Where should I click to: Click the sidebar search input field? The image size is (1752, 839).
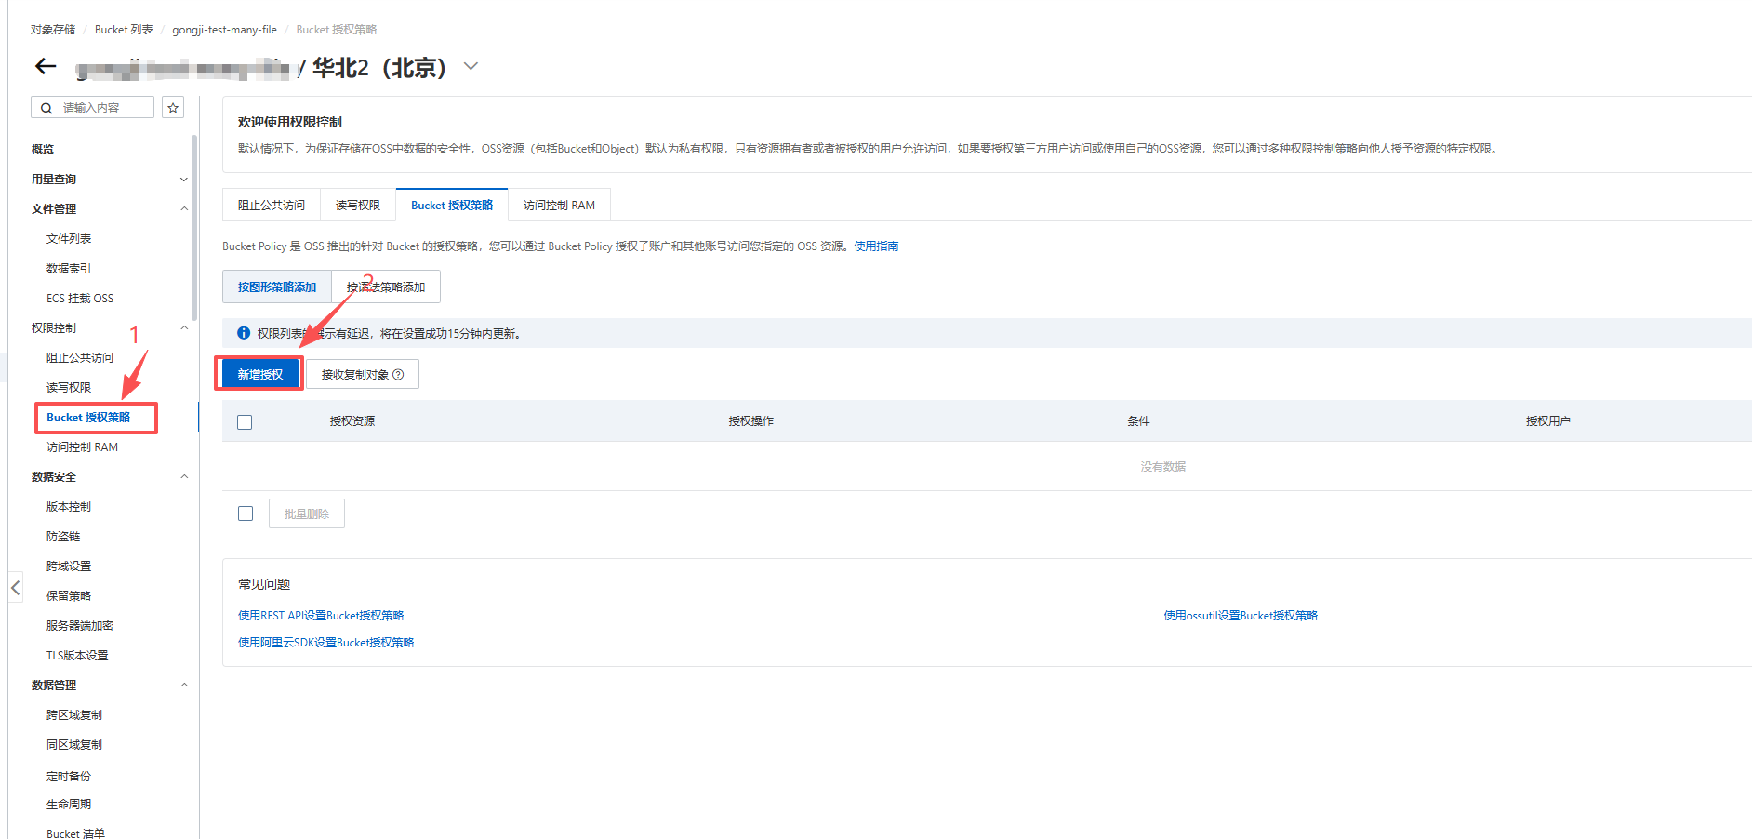click(102, 108)
